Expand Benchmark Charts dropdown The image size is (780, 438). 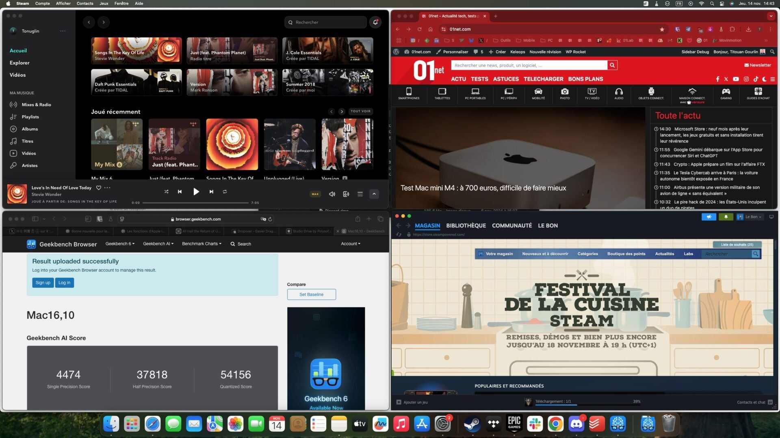[201, 244]
